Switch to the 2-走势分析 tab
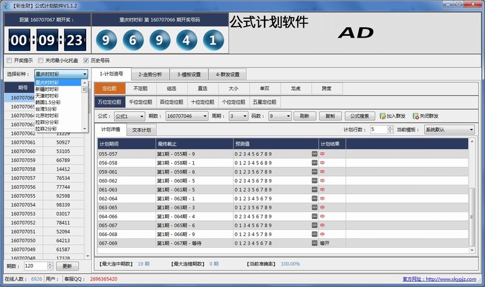Viewport: 485px width, 287px height. pyautogui.click(x=150, y=75)
